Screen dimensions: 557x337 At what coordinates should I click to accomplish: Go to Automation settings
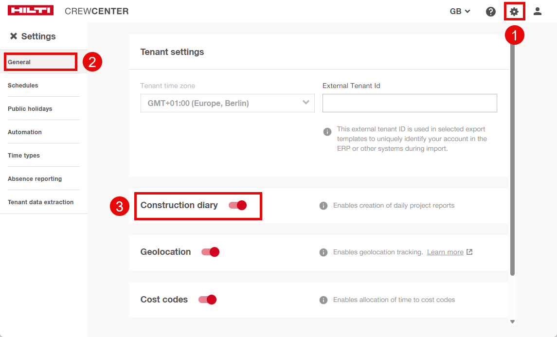pyautogui.click(x=25, y=132)
